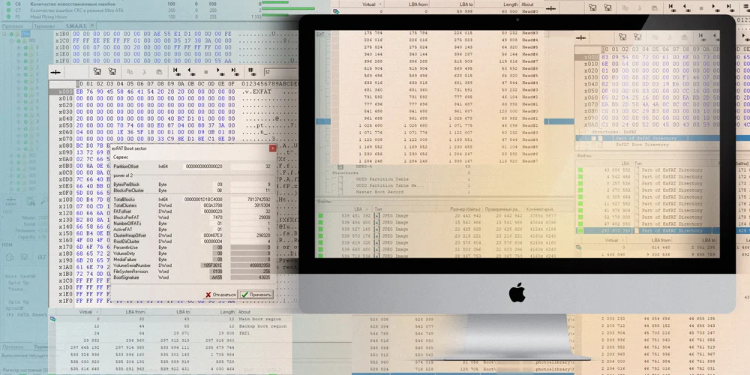Click first-sector arrow in monitor-screen hex toolbar
The height and width of the screenshot is (375, 750).
702,37
